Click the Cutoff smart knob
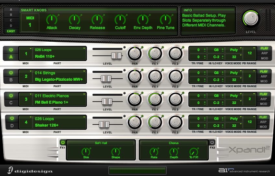The image size is (275, 176). click(120, 20)
